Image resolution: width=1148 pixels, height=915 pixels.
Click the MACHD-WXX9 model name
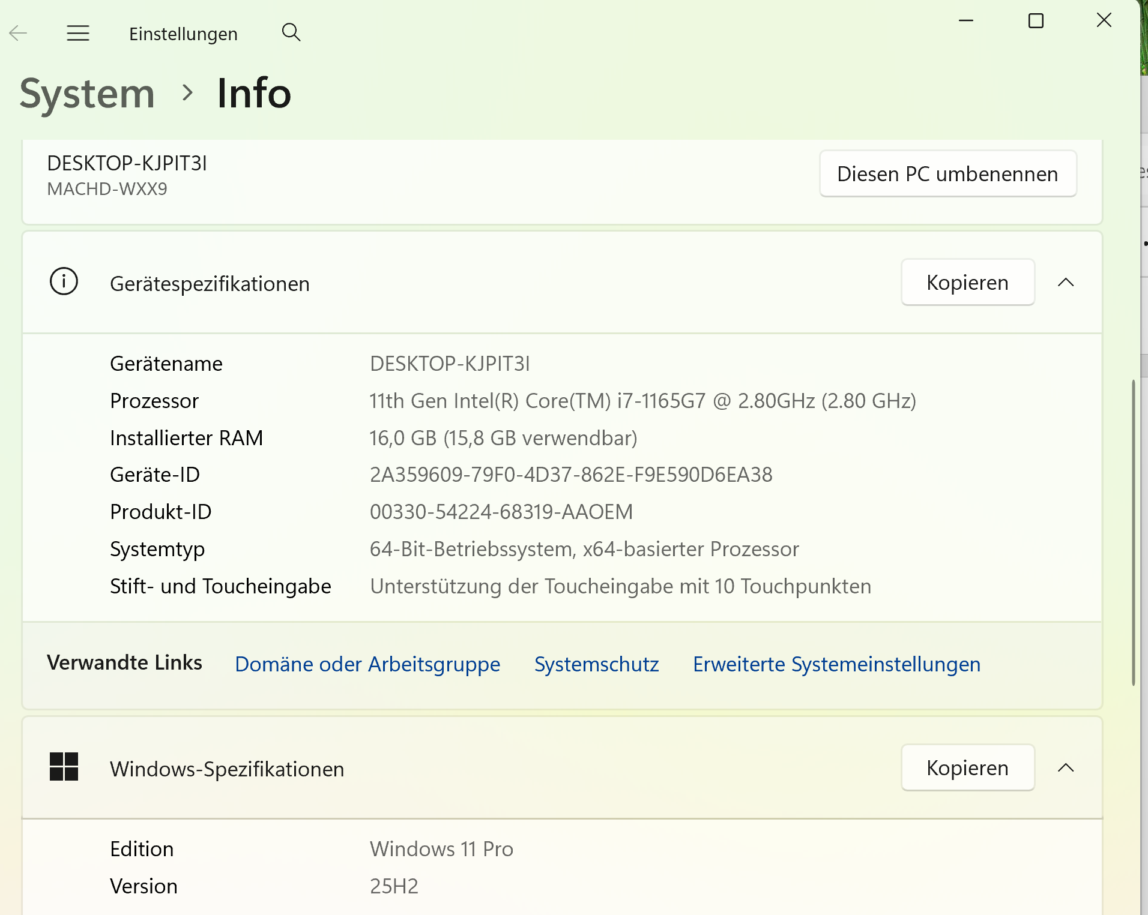pos(107,189)
